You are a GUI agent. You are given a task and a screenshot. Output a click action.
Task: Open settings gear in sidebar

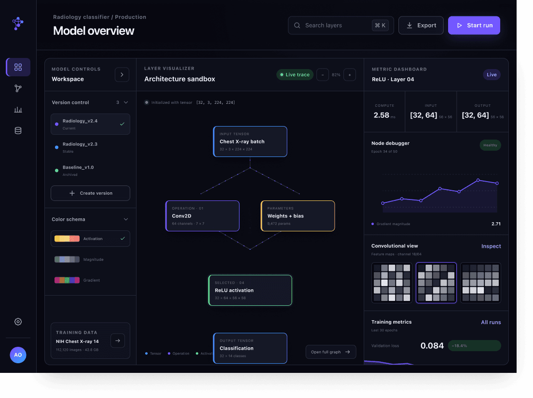[x=18, y=322]
